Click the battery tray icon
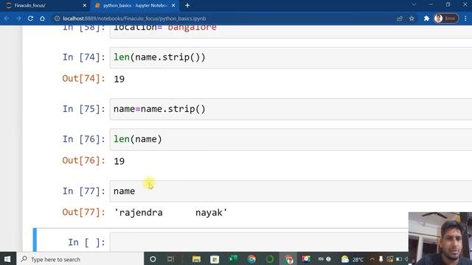Viewport: 472px width, 265px height. tap(399, 259)
